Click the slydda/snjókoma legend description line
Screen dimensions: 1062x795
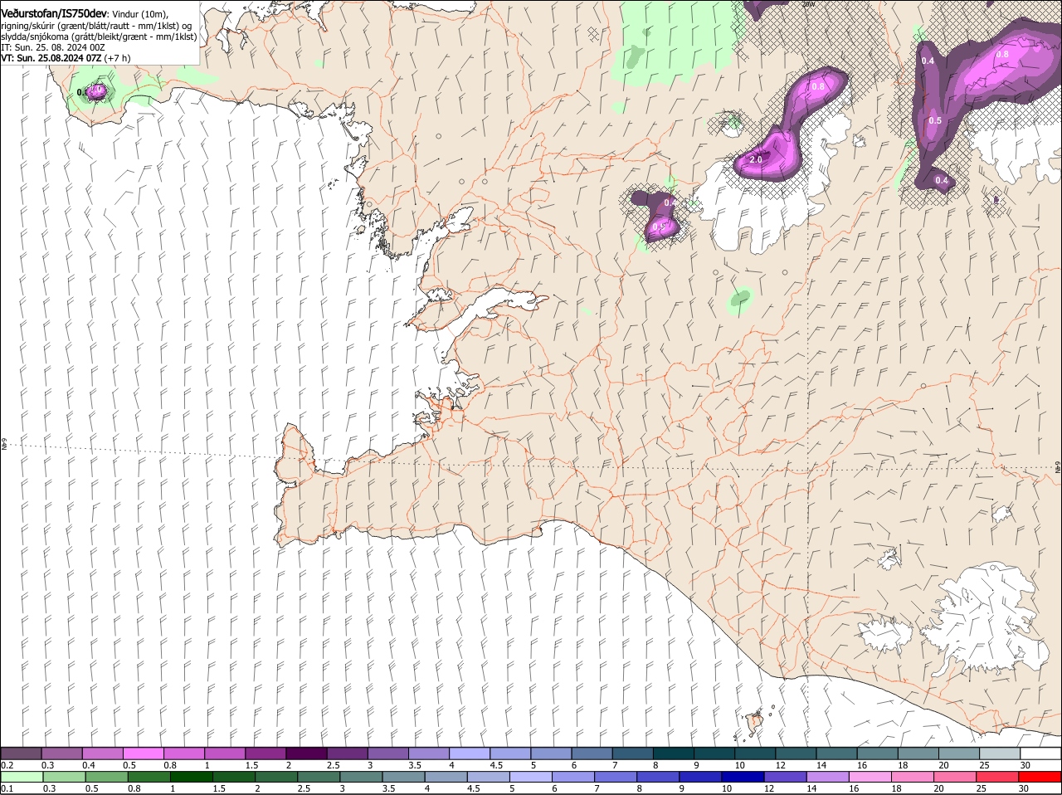[99, 37]
